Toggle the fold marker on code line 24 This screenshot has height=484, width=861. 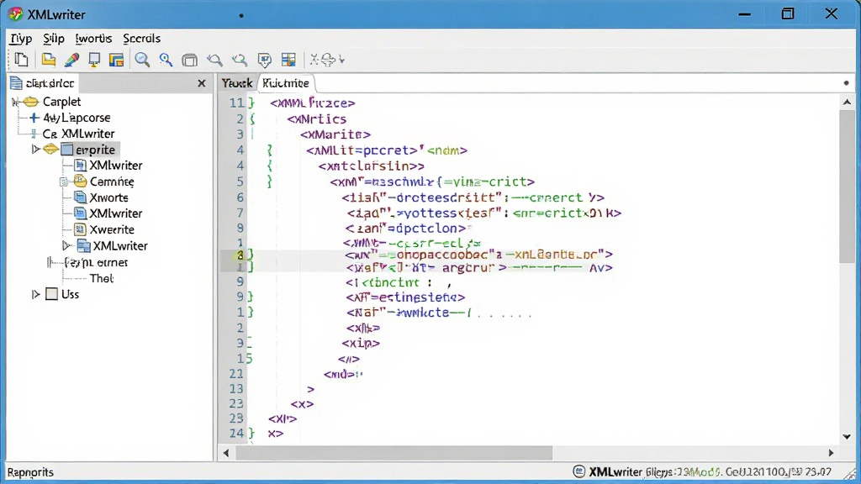[x=251, y=434]
